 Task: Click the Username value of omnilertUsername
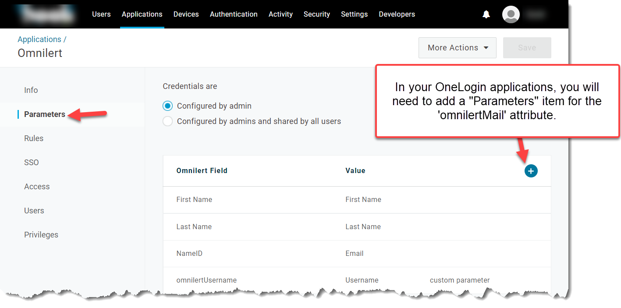click(x=362, y=280)
